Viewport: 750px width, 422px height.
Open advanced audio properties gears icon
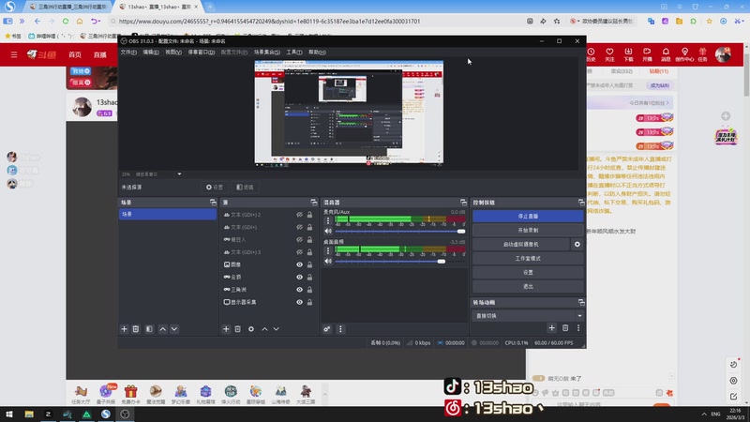point(327,329)
